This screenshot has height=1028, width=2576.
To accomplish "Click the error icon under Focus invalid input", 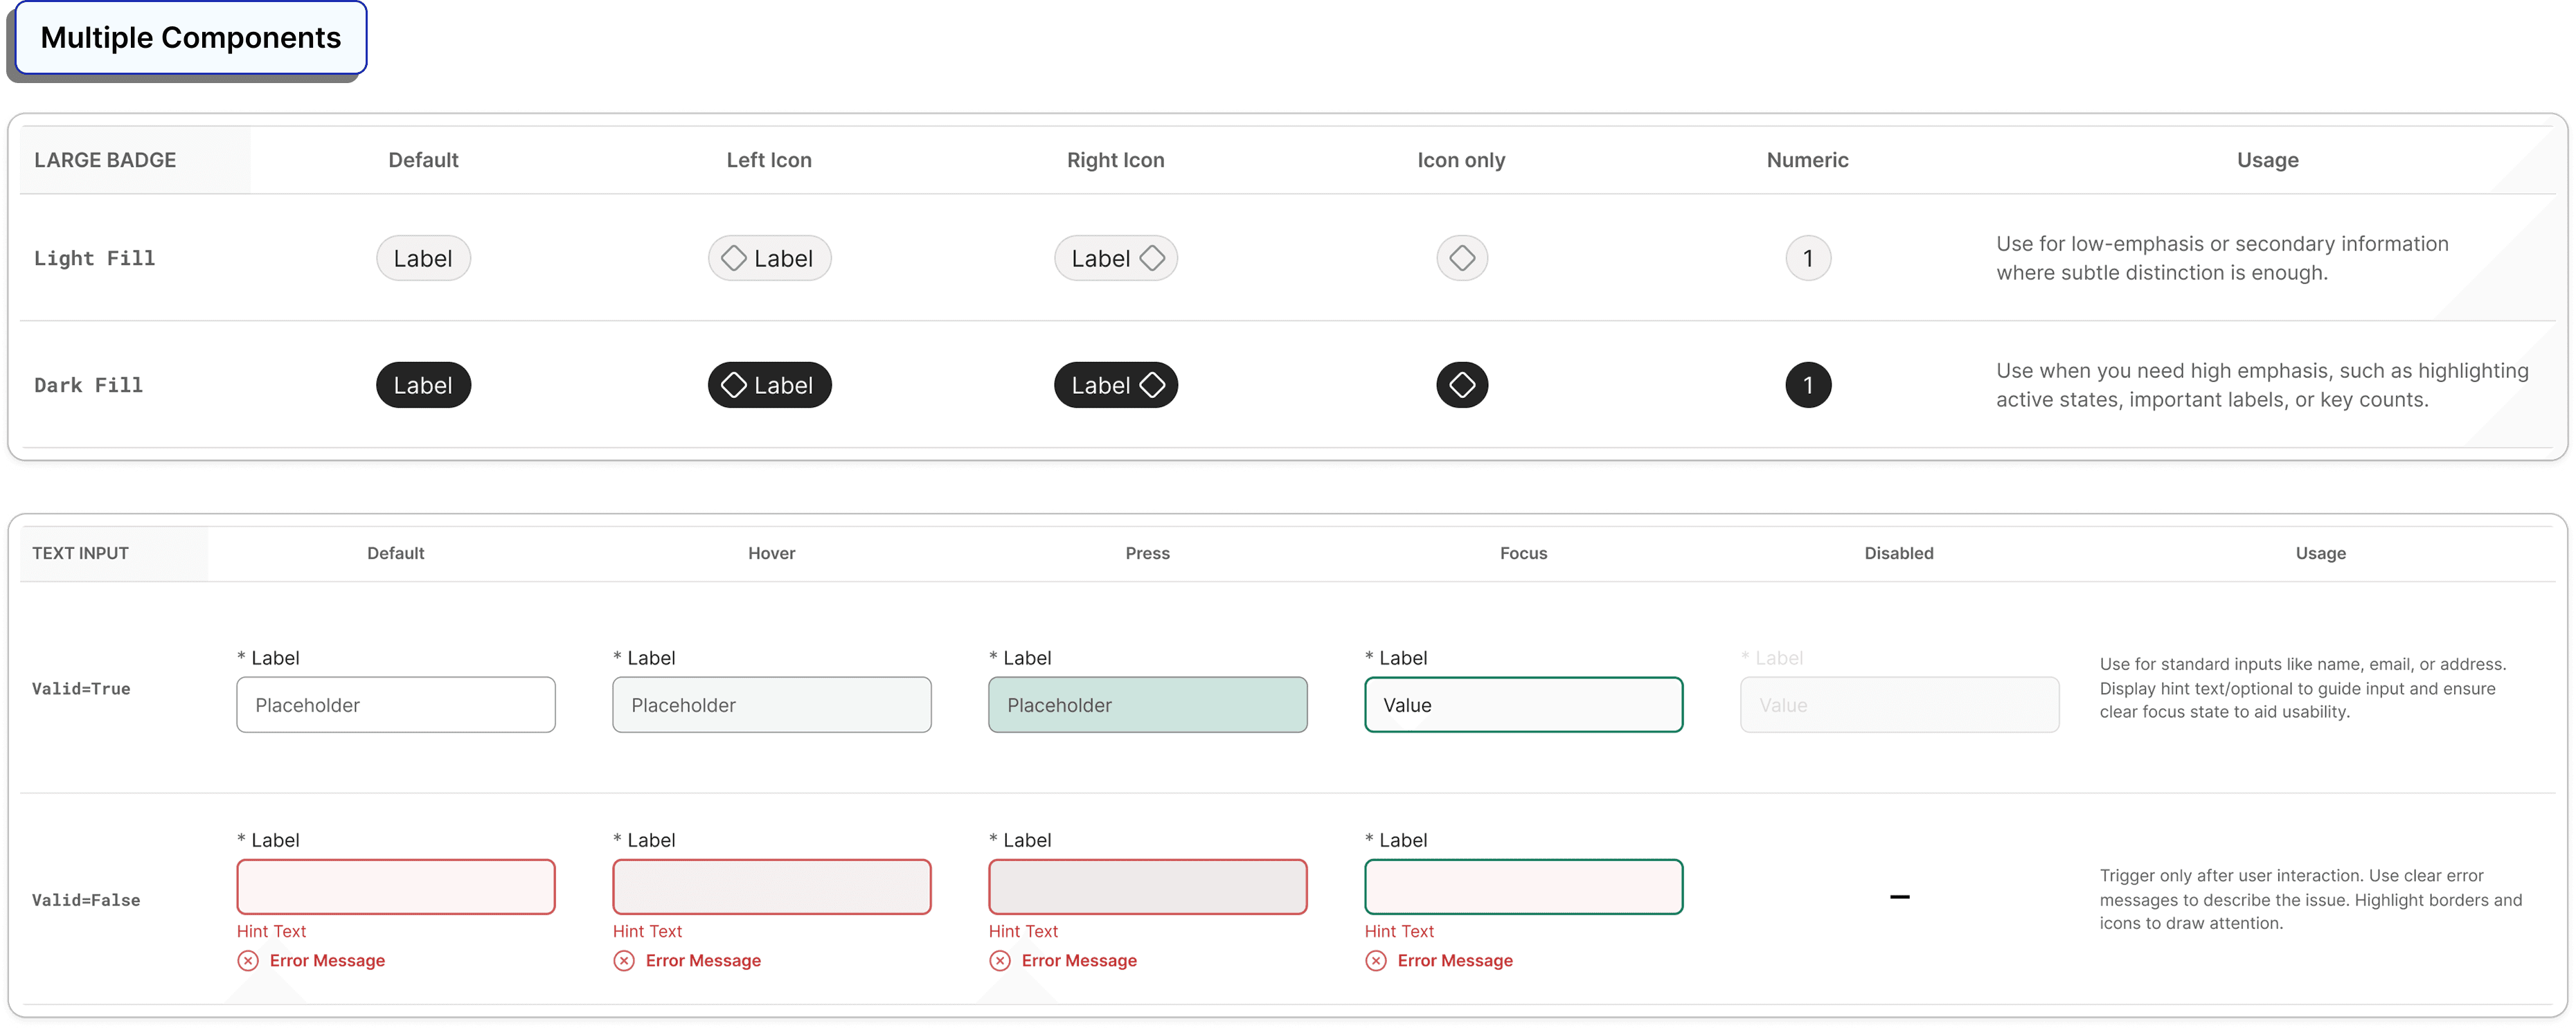I will 1376,961.
